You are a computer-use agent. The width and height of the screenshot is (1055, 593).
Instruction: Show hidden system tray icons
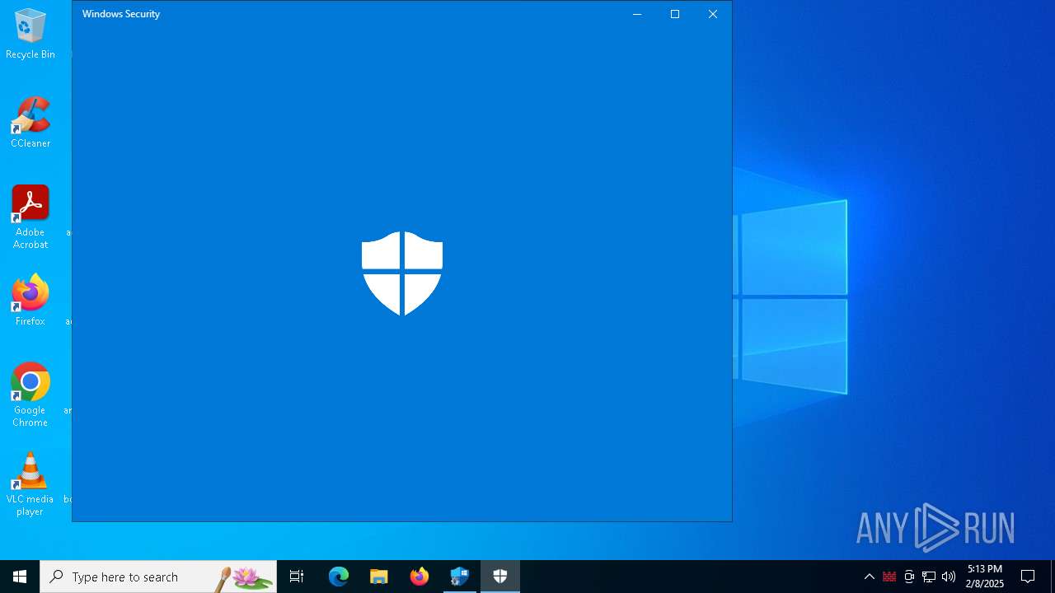click(x=870, y=577)
